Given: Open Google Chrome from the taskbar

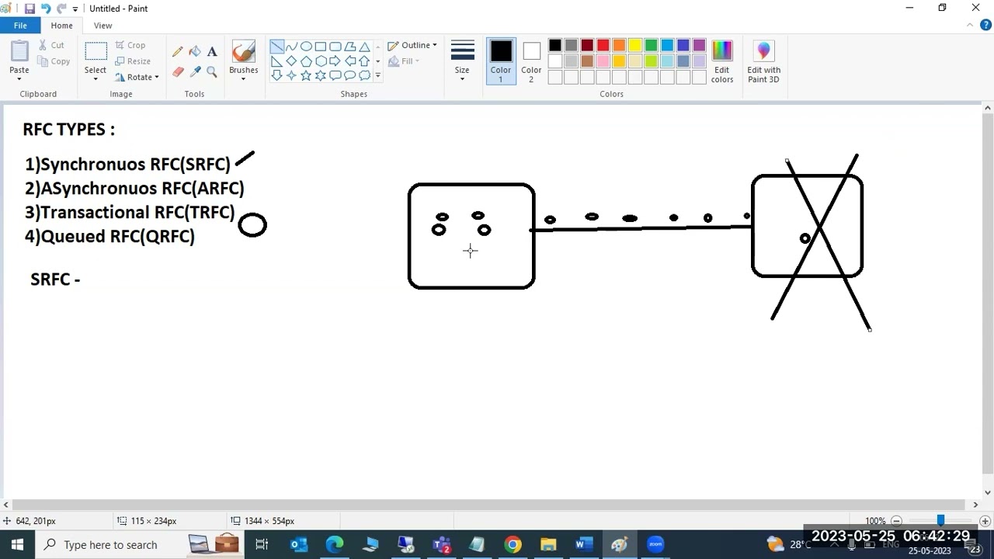Looking at the screenshot, I should click(x=513, y=545).
